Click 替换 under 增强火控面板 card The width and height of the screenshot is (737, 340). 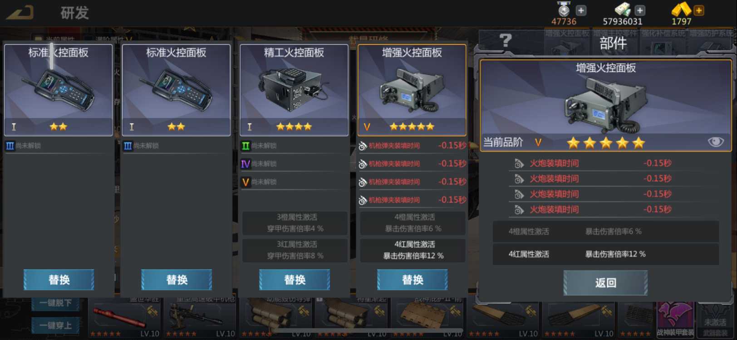coord(413,280)
